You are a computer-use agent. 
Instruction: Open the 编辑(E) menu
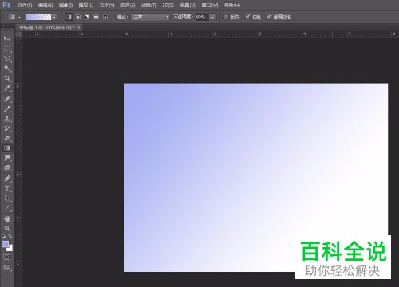pos(45,6)
